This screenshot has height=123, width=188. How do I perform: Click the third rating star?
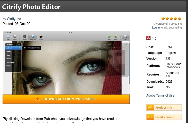click(x=171, y=18)
